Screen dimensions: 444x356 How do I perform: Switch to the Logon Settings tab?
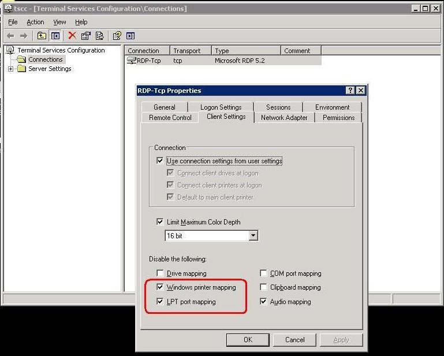click(x=221, y=107)
